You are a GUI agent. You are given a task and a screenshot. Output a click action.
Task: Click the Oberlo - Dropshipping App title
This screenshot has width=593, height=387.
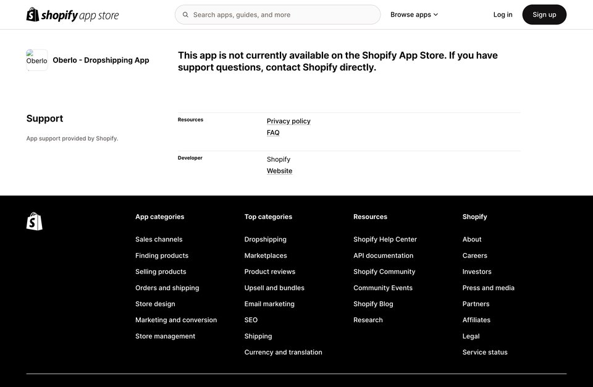click(x=101, y=60)
